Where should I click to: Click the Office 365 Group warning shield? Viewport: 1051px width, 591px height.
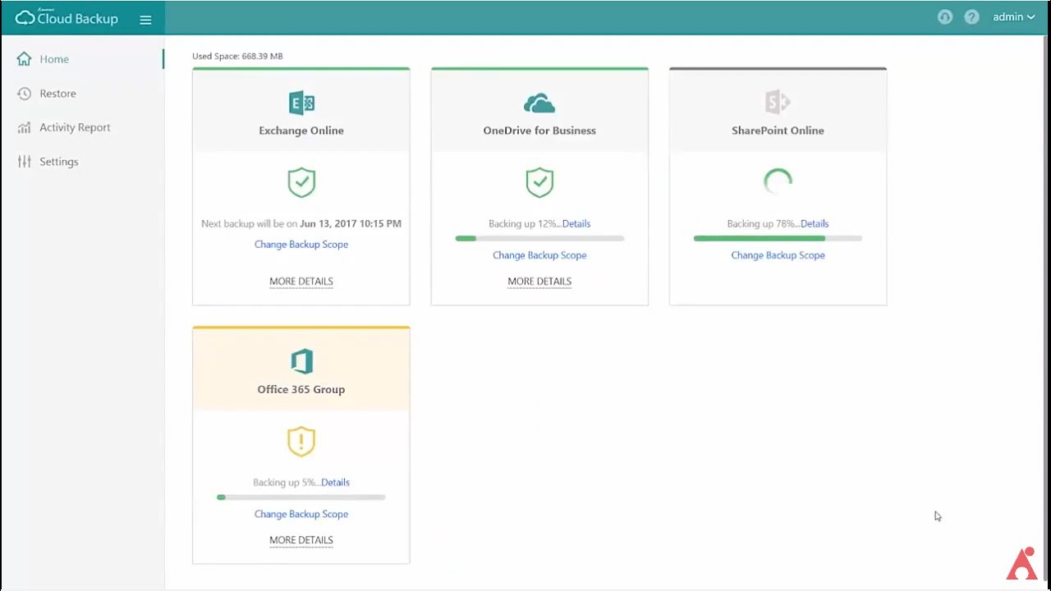pyautogui.click(x=301, y=442)
